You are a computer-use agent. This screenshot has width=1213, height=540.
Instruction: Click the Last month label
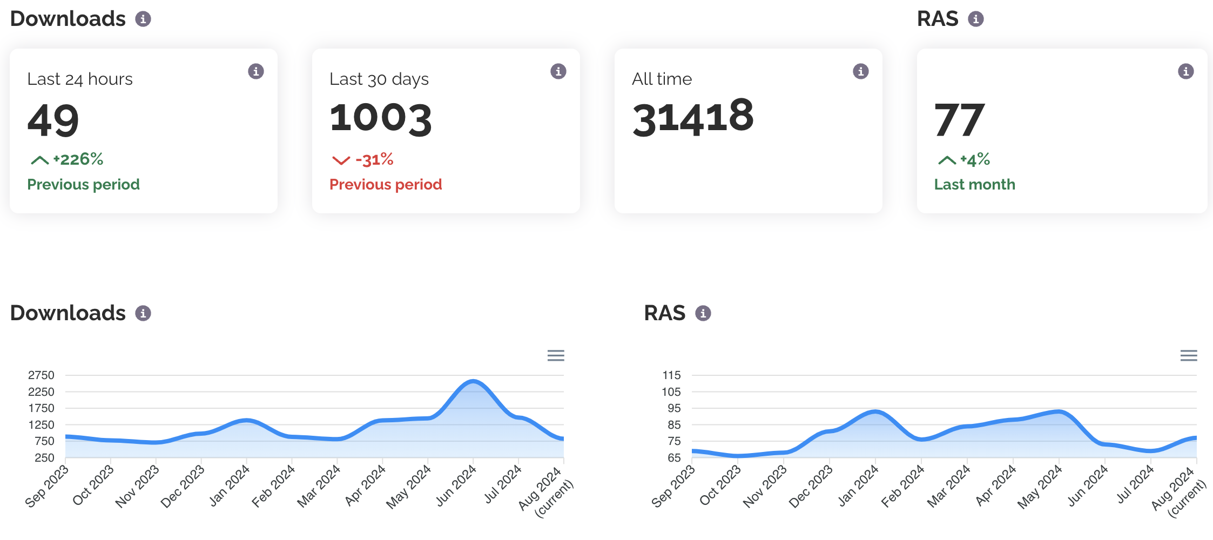point(975,185)
